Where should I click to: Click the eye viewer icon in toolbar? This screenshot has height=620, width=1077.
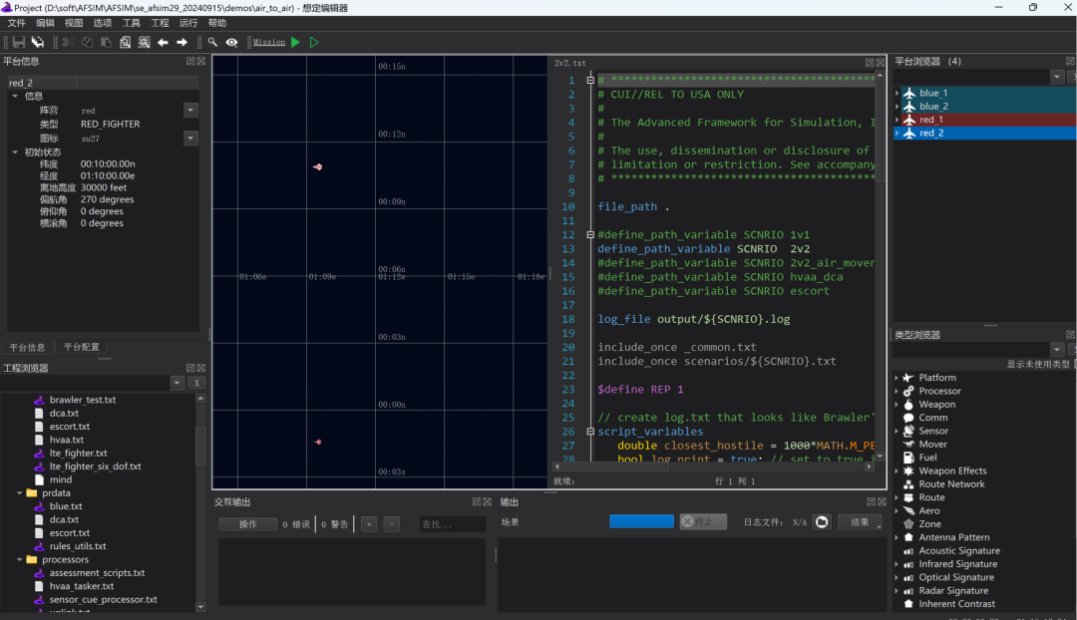click(x=231, y=43)
